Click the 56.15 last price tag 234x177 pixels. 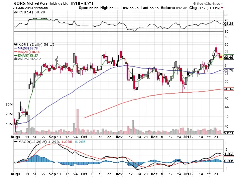229,58
